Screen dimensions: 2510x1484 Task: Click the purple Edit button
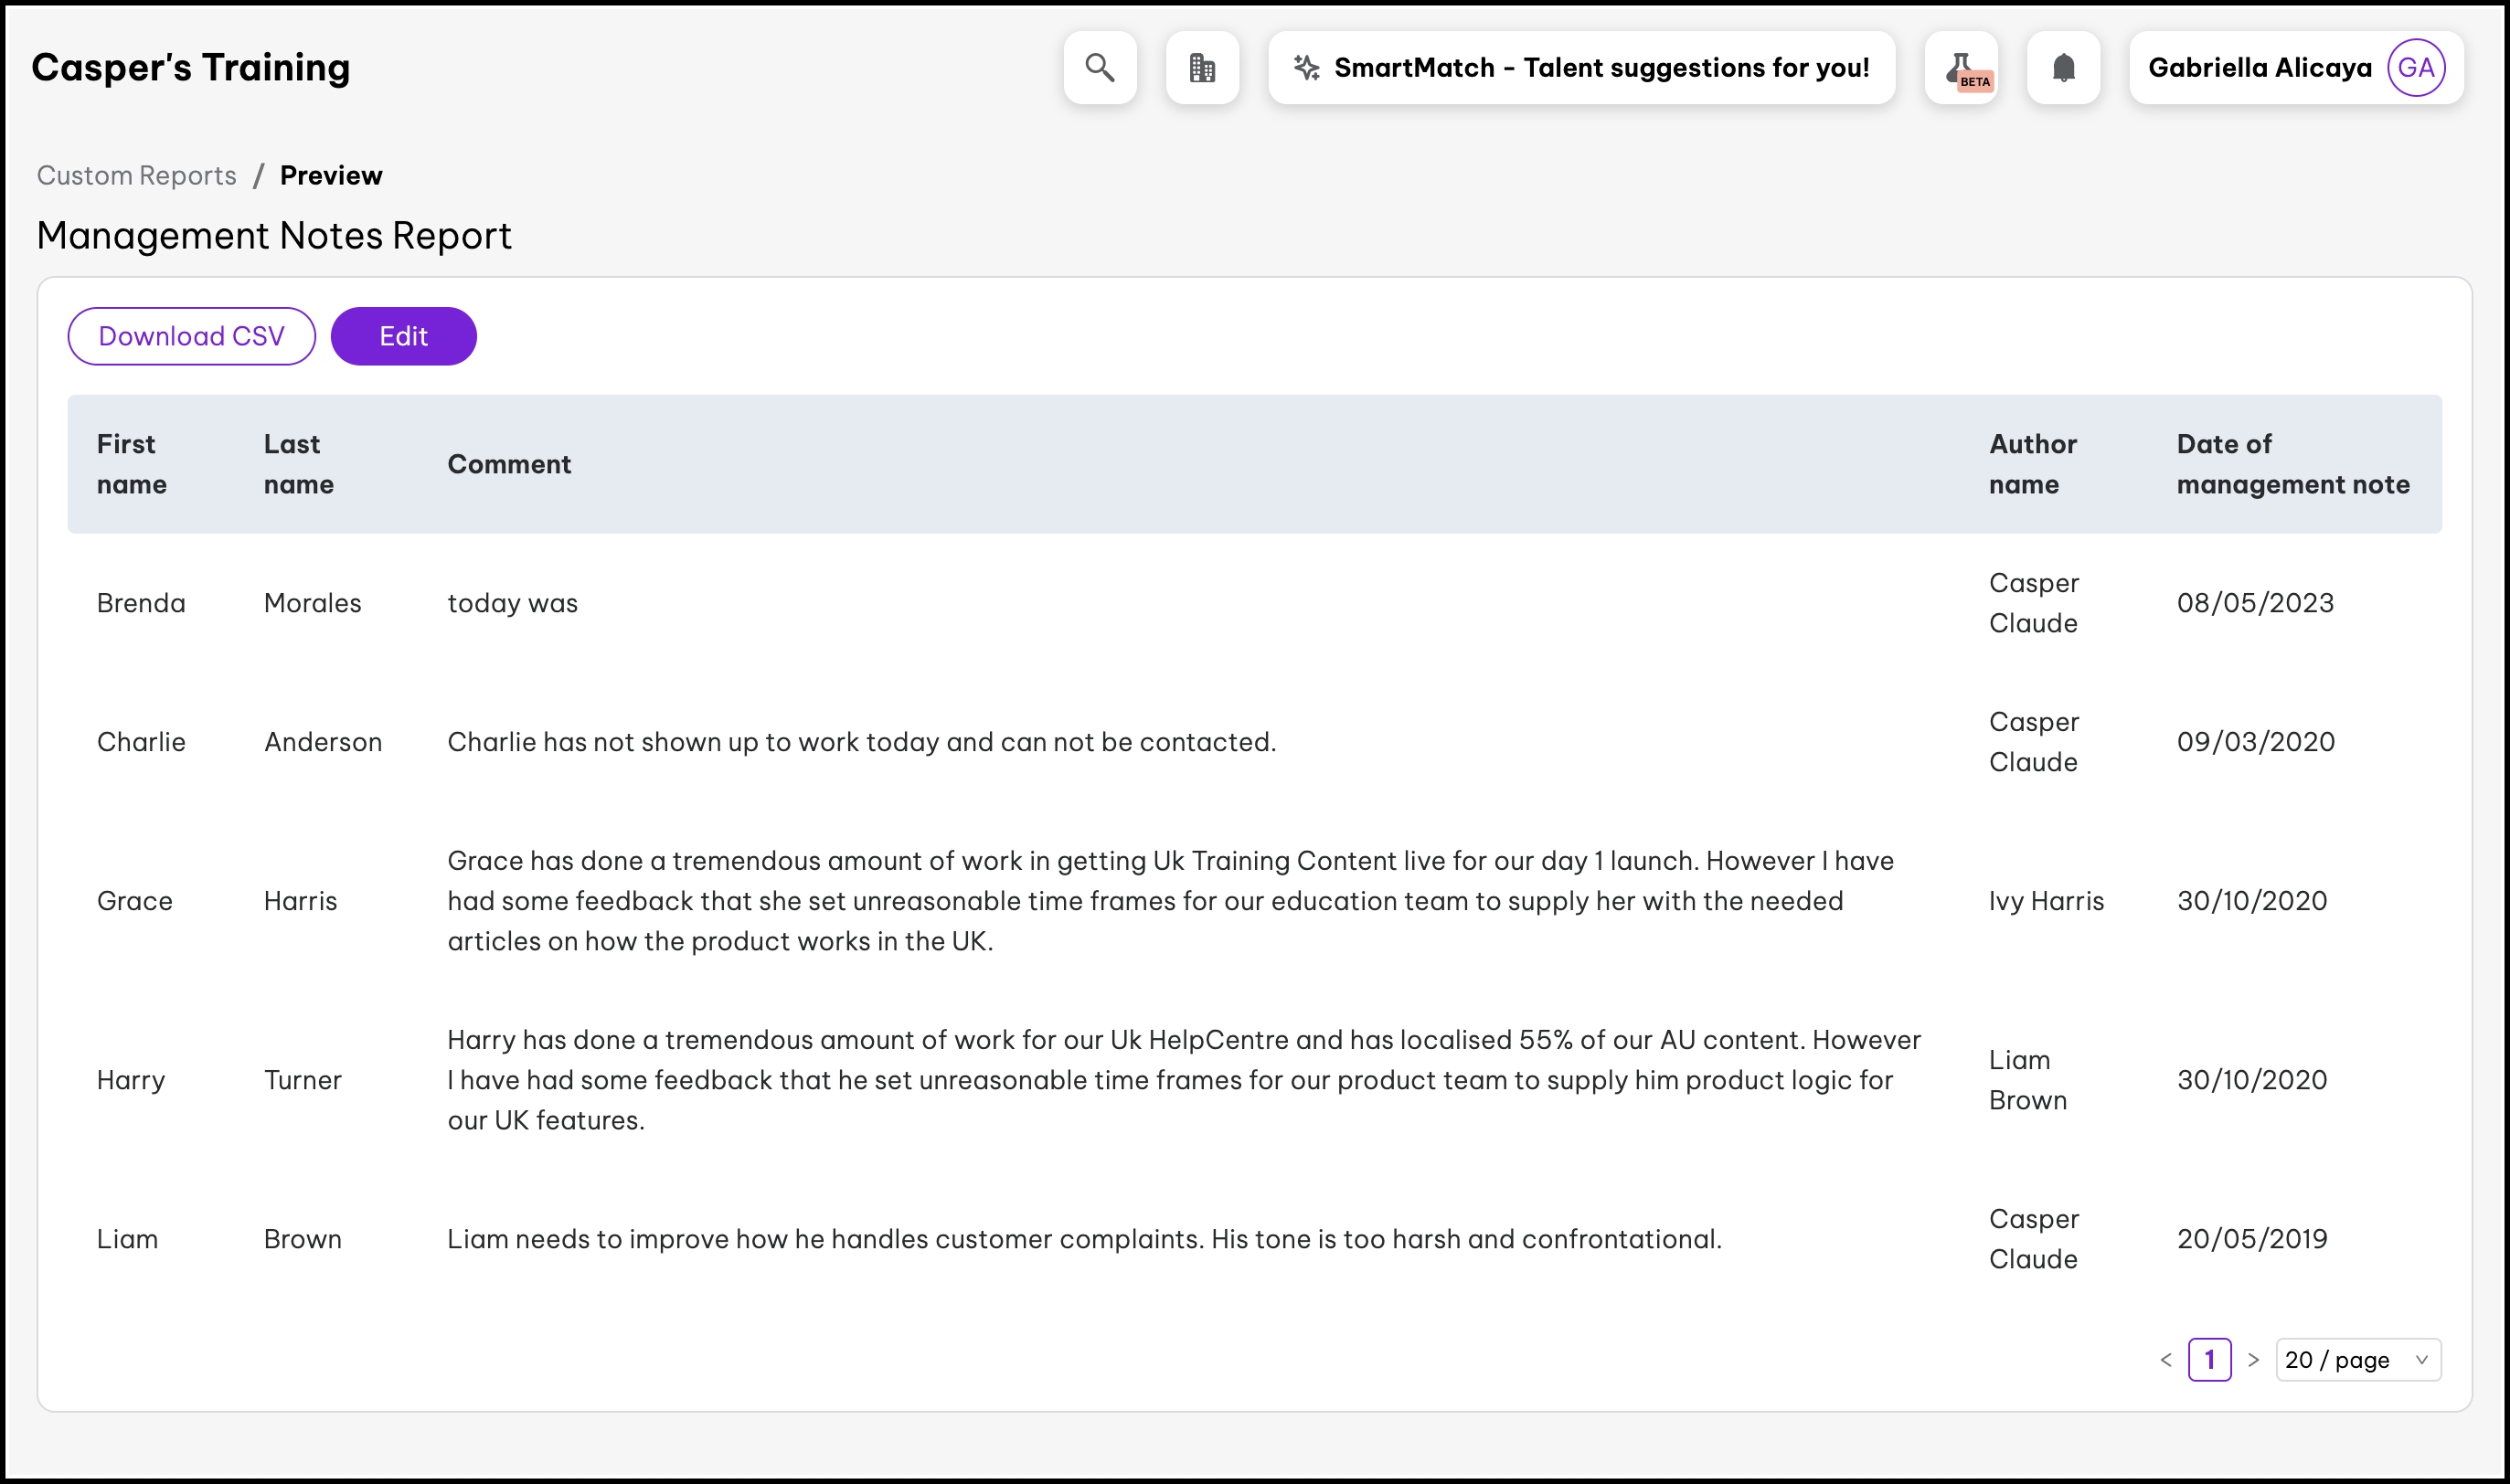[403, 336]
